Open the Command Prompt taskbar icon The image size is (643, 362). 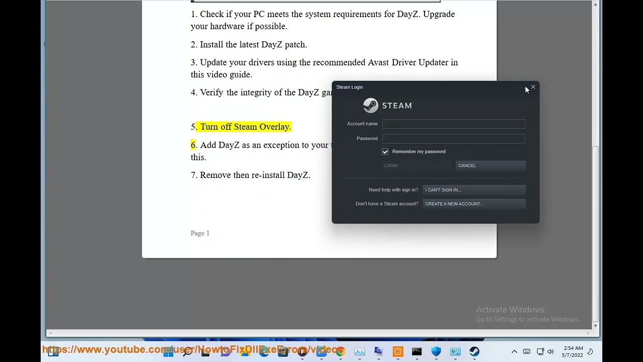[x=417, y=351]
